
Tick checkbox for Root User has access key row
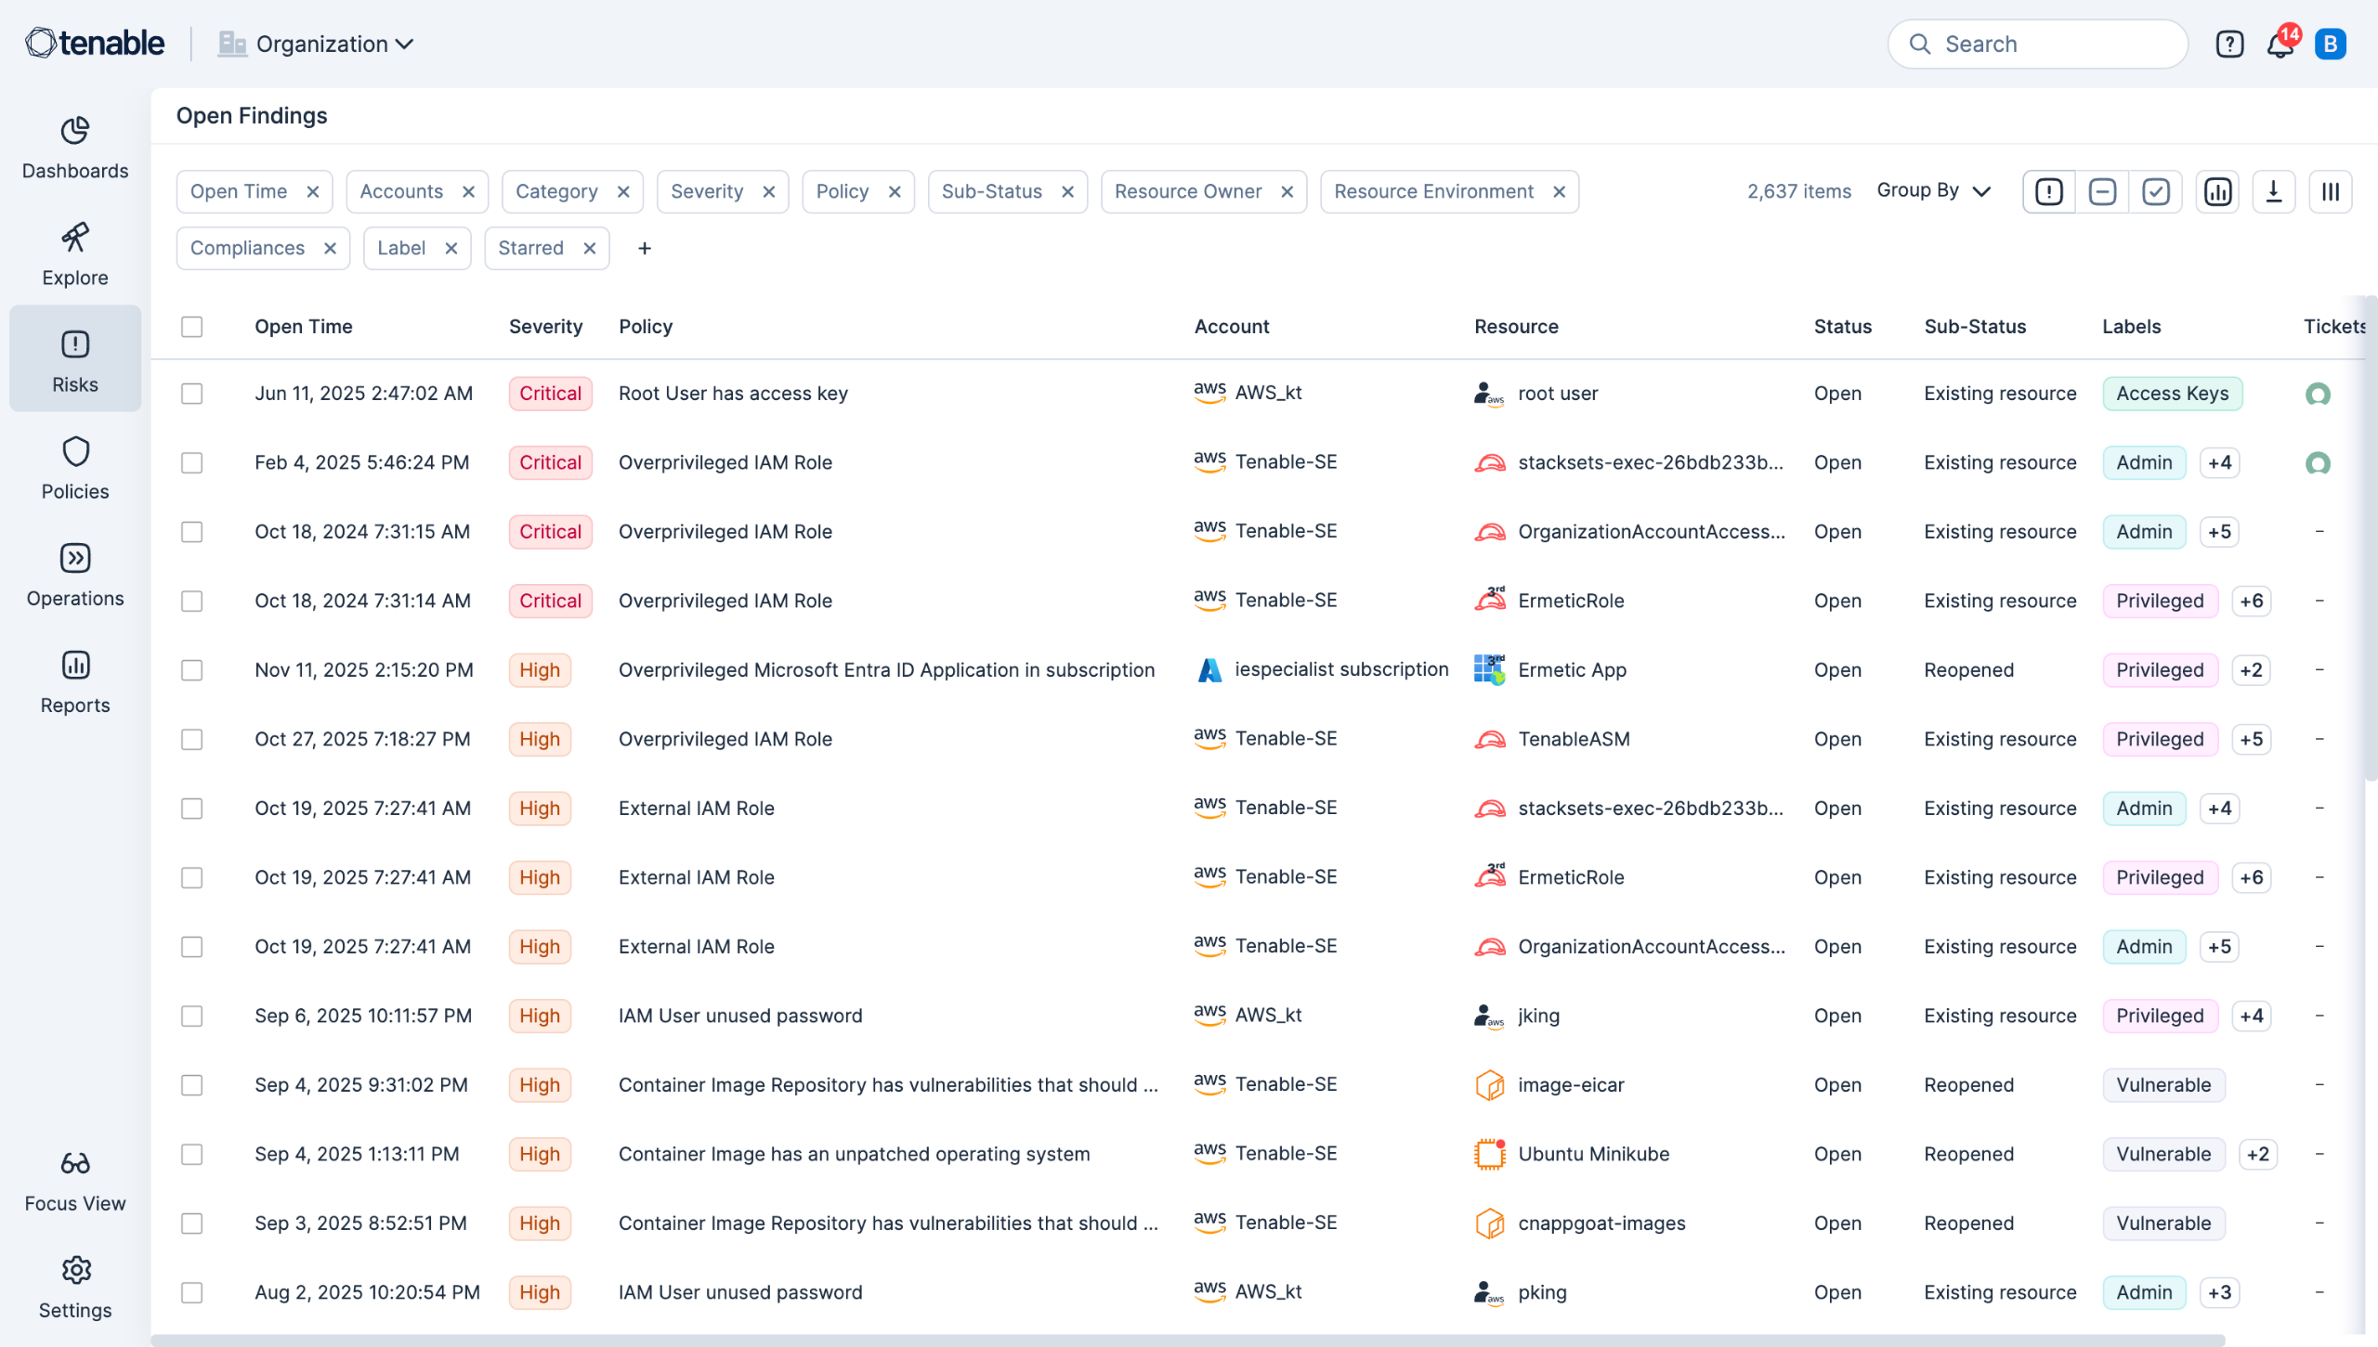(x=192, y=394)
